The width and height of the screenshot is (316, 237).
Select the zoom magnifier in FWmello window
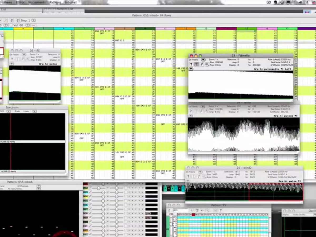pos(207,65)
